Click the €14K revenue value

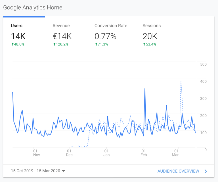(62, 36)
